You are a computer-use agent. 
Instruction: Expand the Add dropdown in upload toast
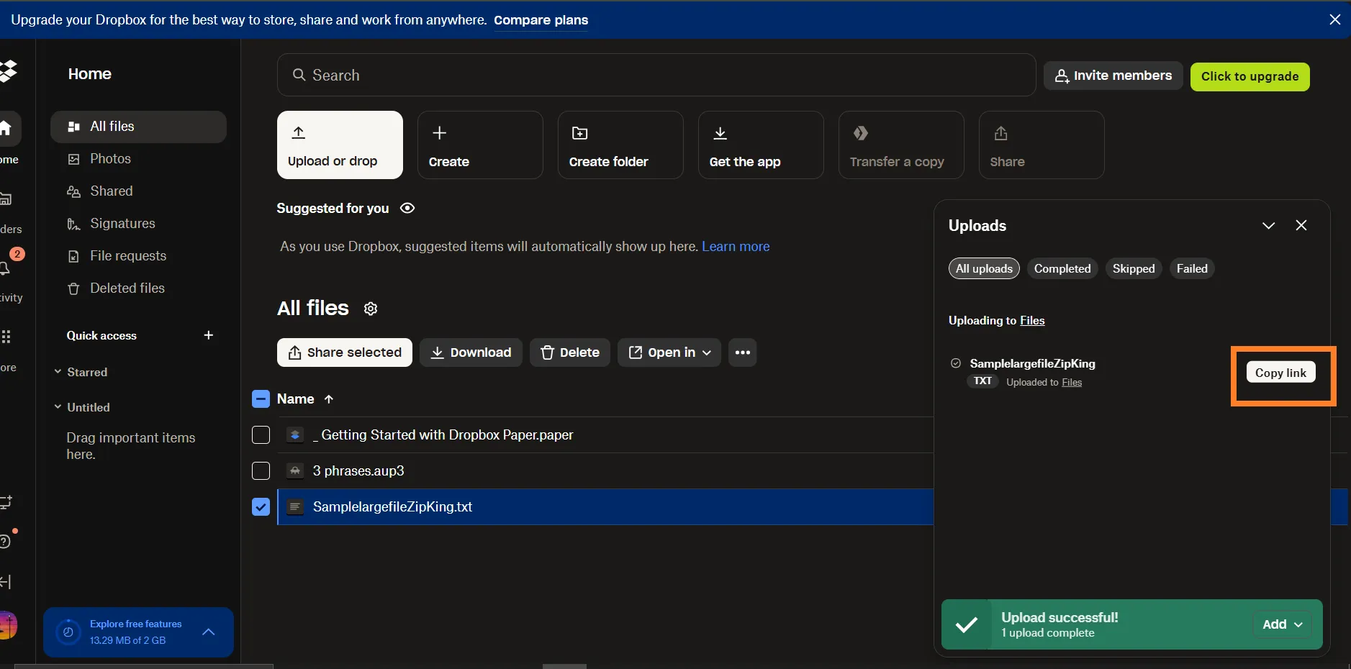tap(1283, 624)
